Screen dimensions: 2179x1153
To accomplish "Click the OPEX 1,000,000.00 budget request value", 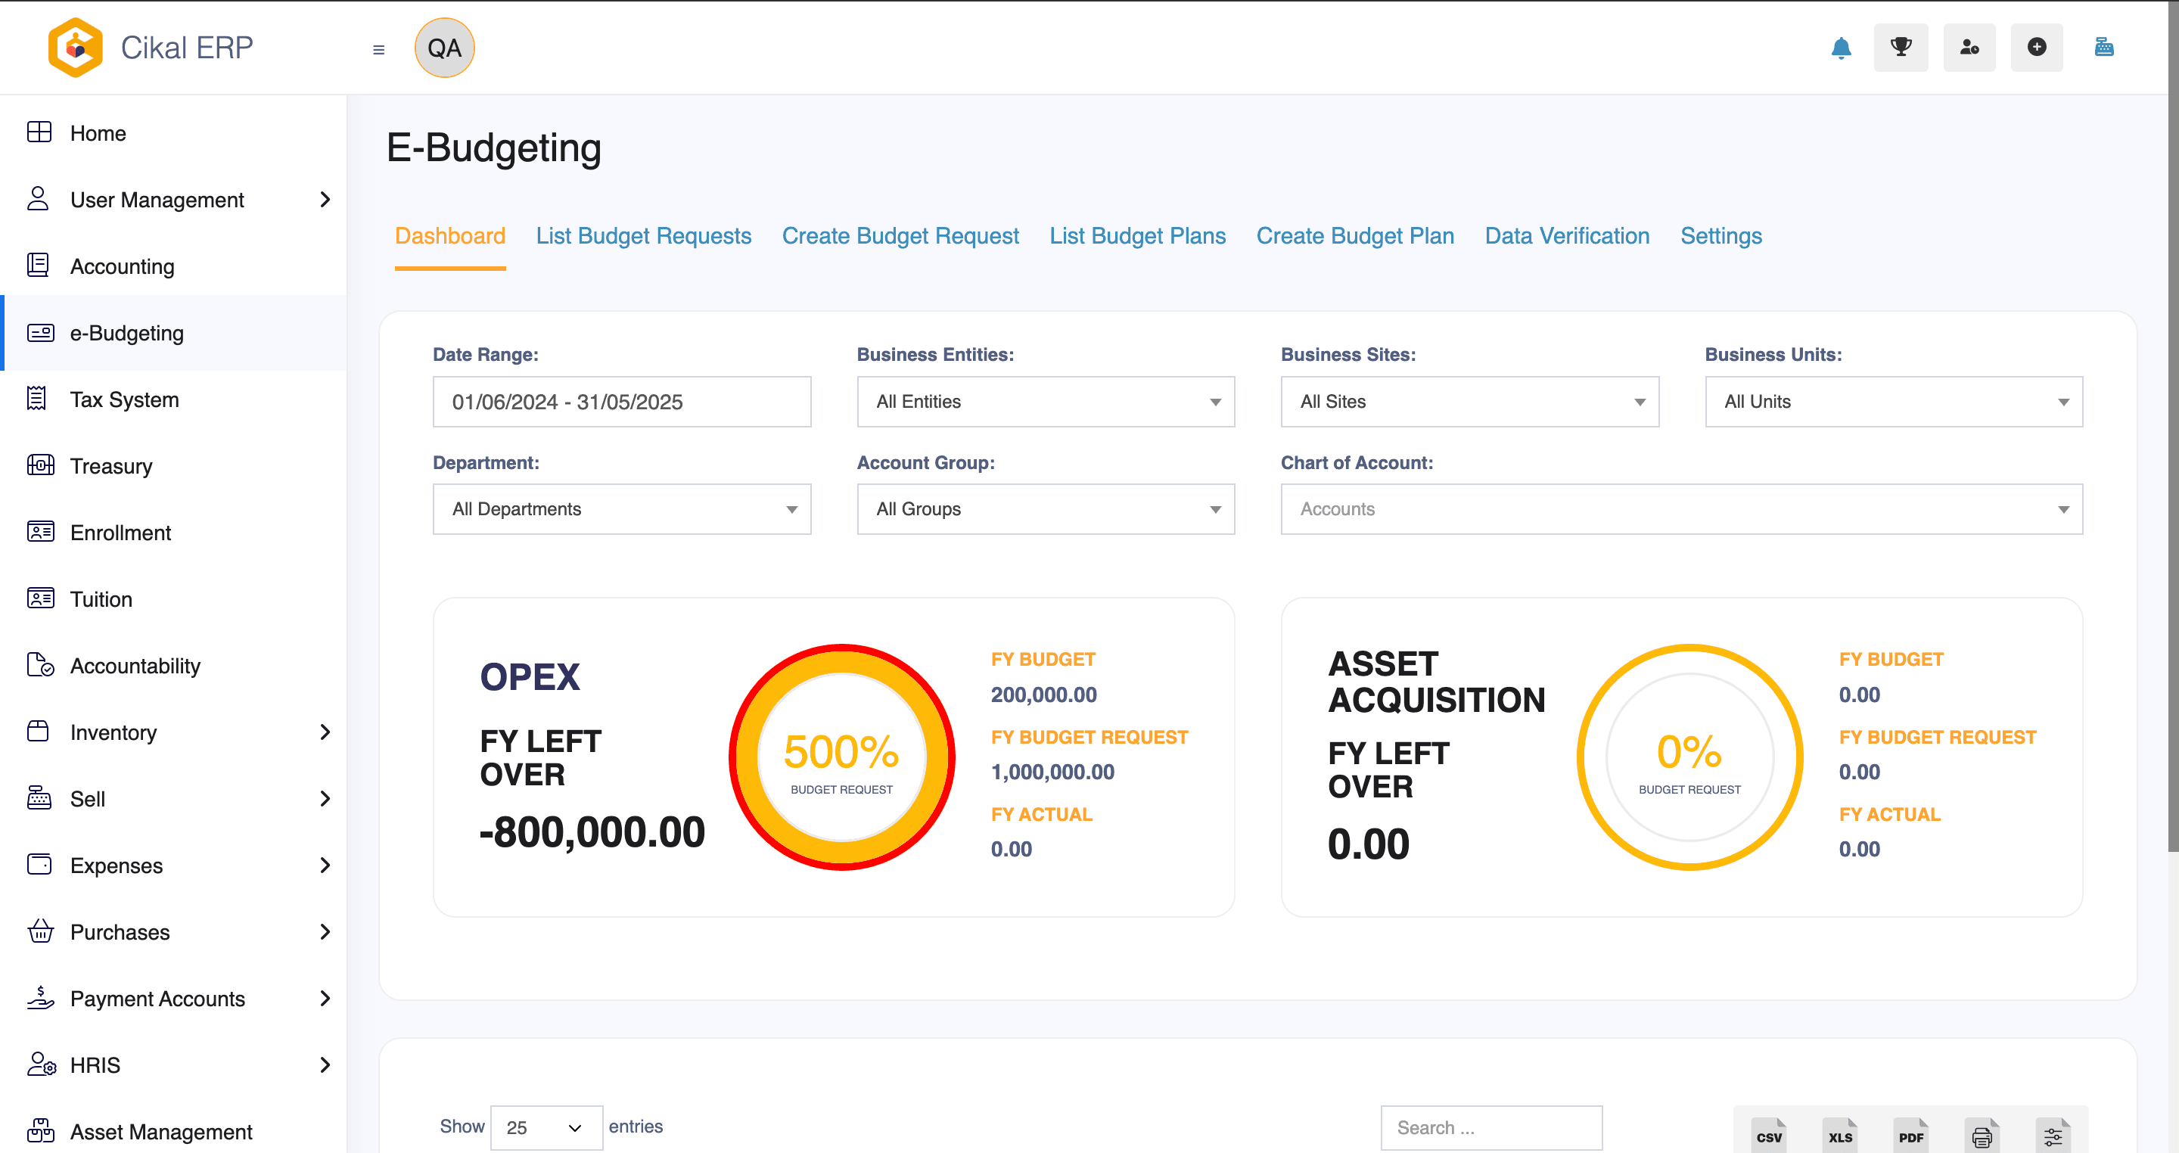I will (x=1052, y=772).
